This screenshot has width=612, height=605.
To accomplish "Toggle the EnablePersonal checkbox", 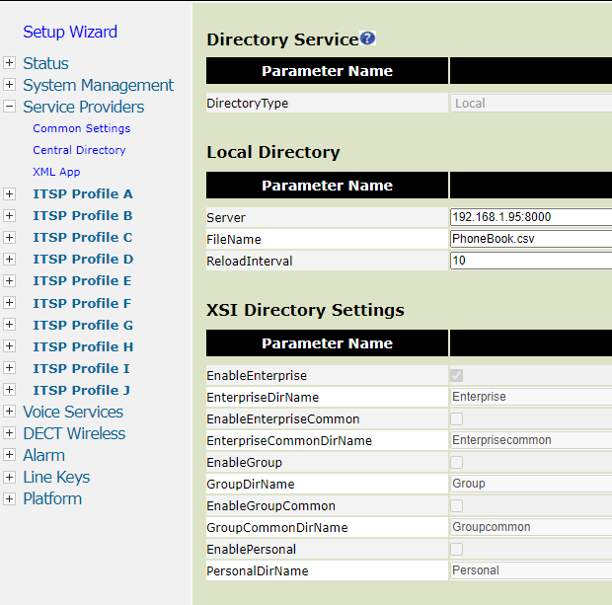I will click(457, 549).
